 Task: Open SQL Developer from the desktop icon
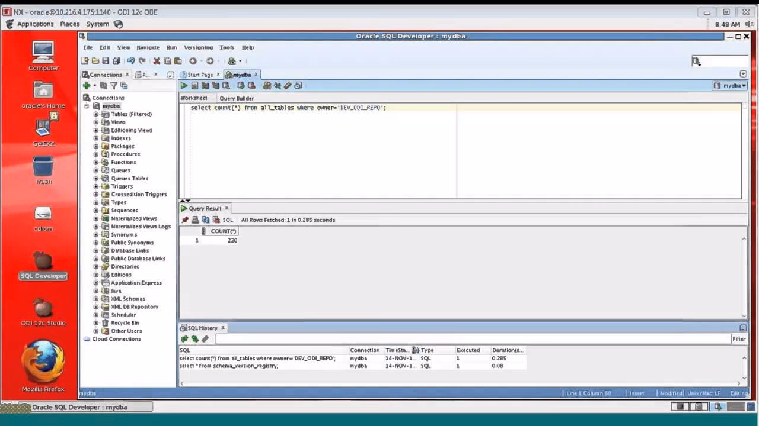tap(43, 263)
